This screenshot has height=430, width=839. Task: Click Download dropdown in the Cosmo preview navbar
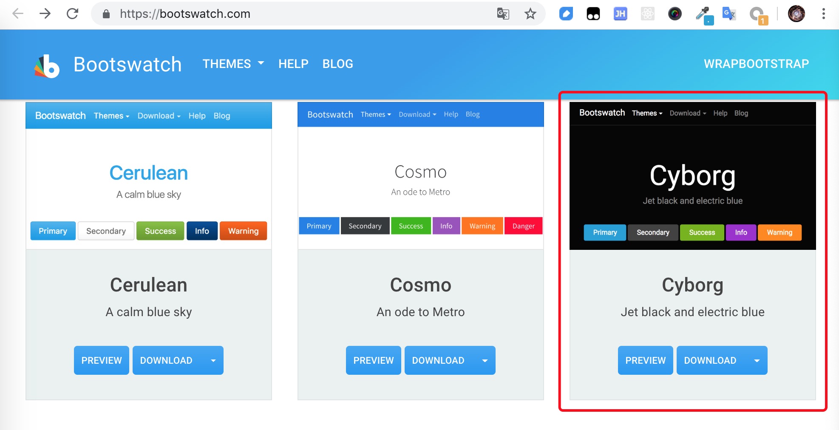417,114
